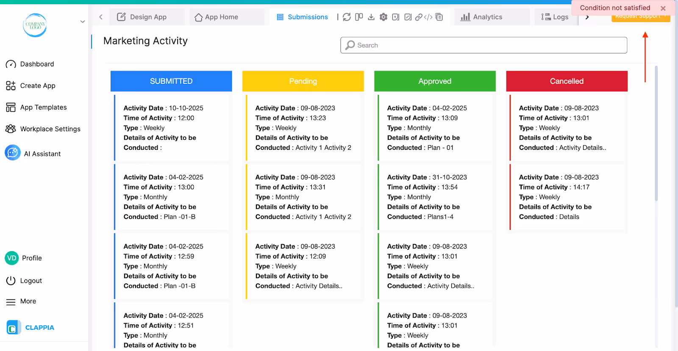678x351 pixels.
Task: Click the bulk upload page icon
Action: (396, 17)
